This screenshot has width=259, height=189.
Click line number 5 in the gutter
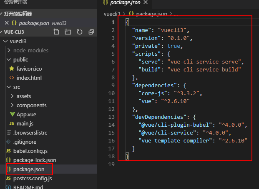coord(113,54)
